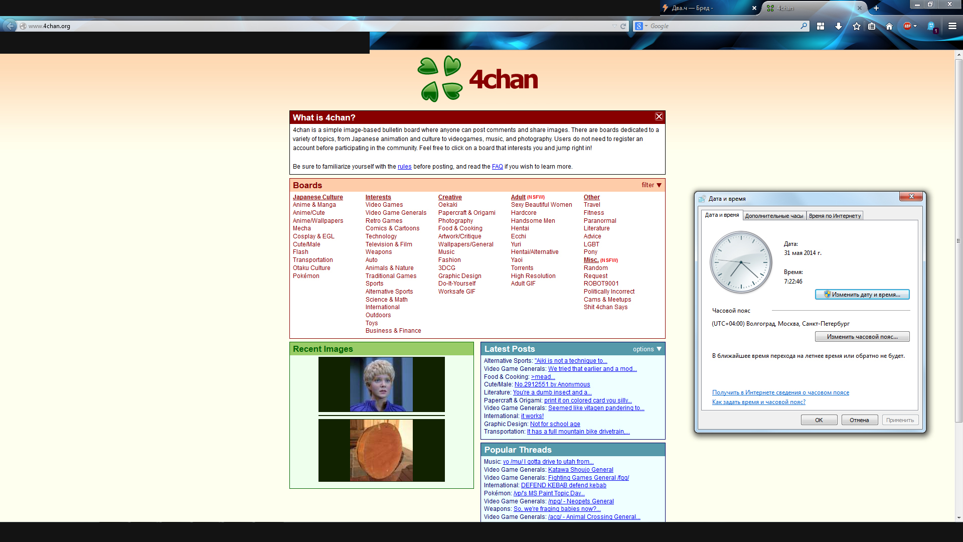This screenshot has width=963, height=542.
Task: Go to the home page
Action: click(889, 26)
